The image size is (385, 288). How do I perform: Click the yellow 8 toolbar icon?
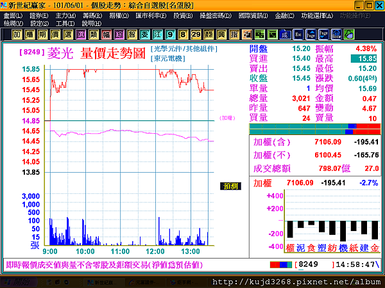[183, 35]
